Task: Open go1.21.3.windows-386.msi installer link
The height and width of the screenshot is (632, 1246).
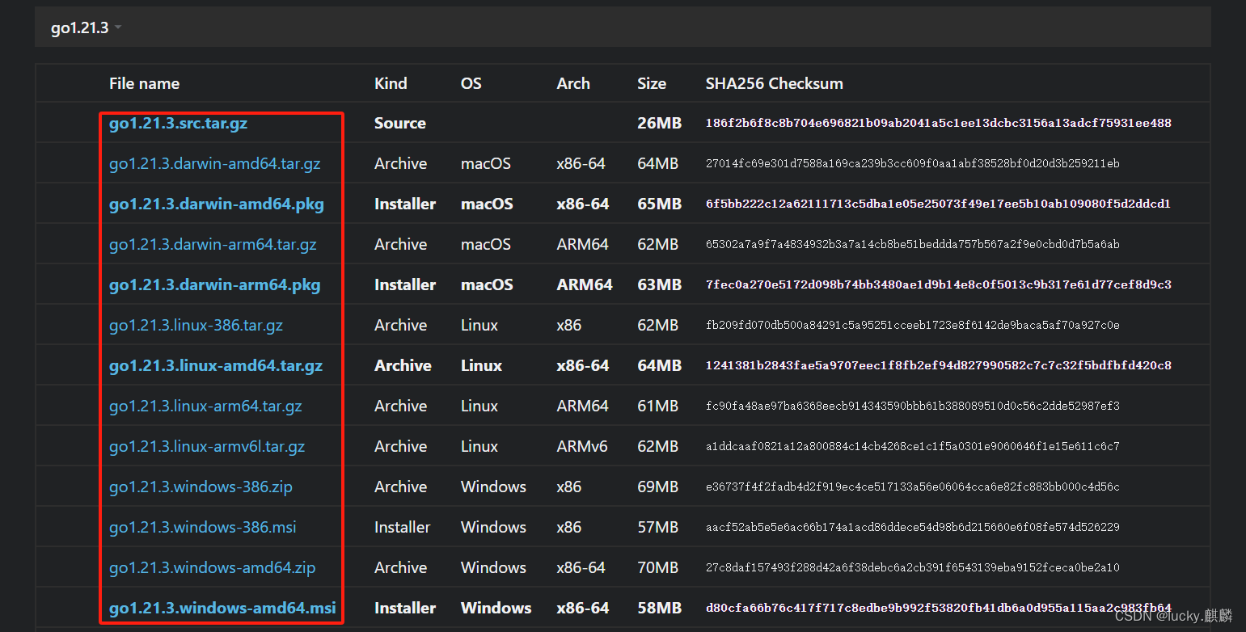Action: click(203, 528)
